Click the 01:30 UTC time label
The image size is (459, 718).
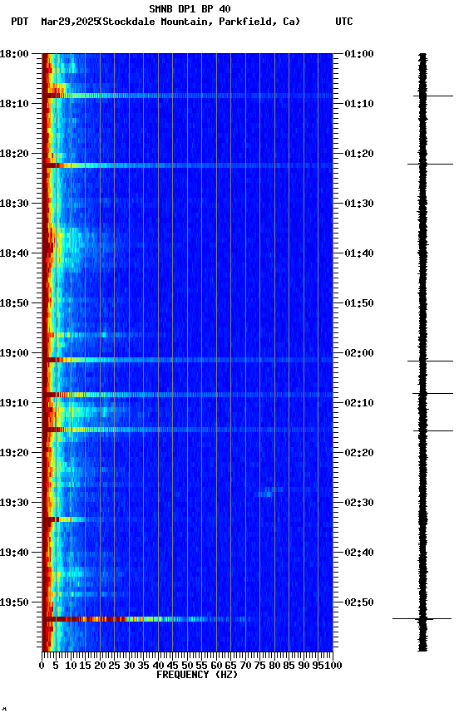click(x=359, y=204)
